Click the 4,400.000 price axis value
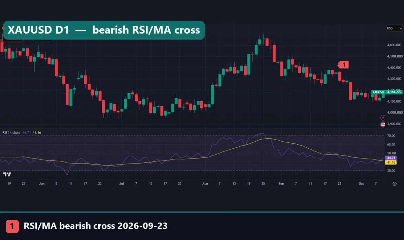 [x=394, y=67]
